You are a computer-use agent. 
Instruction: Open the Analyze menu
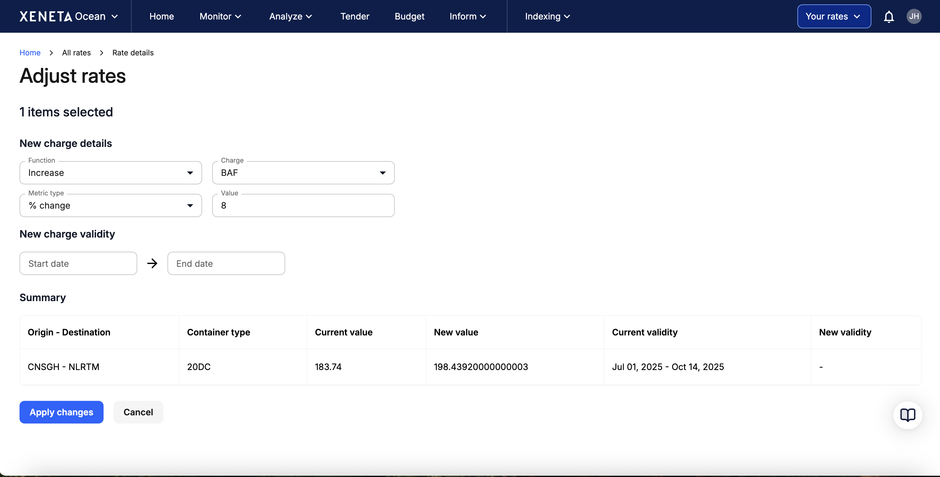(x=291, y=16)
